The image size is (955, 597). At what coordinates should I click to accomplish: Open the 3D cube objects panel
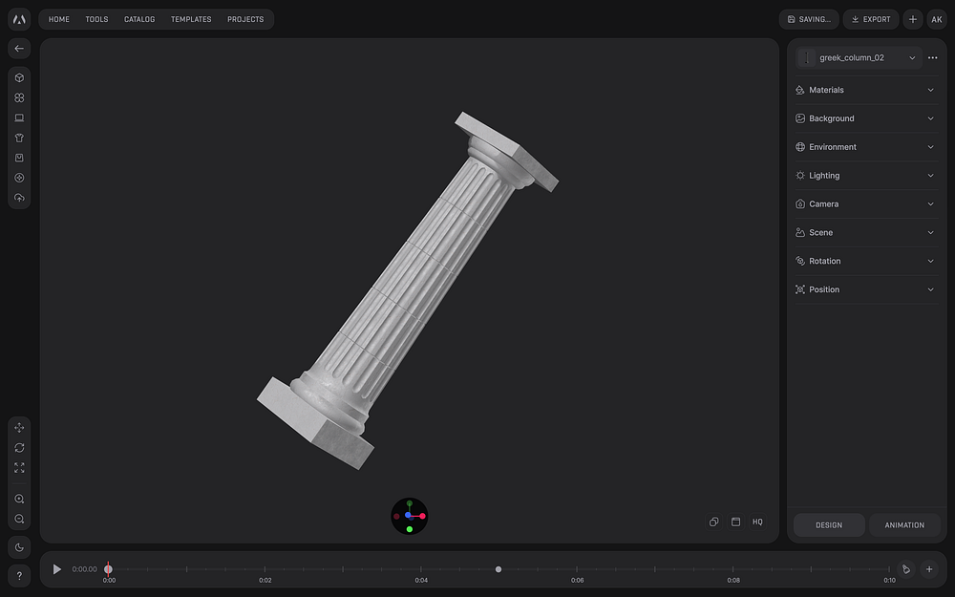(19, 78)
